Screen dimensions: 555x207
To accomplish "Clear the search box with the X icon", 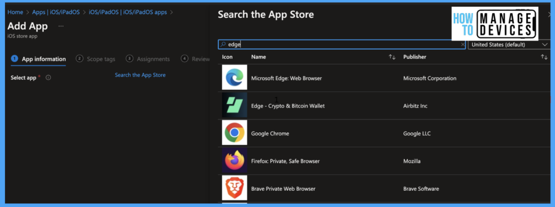I will tap(463, 44).
